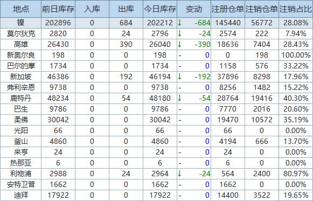The image size is (313, 201).
Task: Click the 出库 column header
Action: click(x=126, y=9)
